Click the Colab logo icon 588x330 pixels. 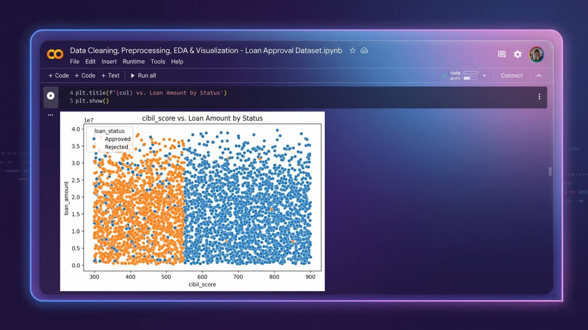point(55,55)
